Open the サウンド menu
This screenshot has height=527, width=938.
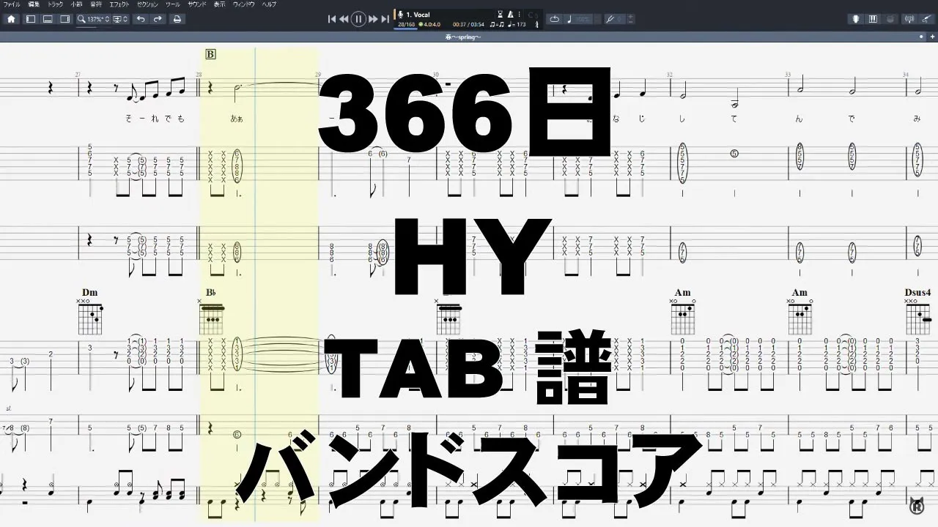[196, 4]
